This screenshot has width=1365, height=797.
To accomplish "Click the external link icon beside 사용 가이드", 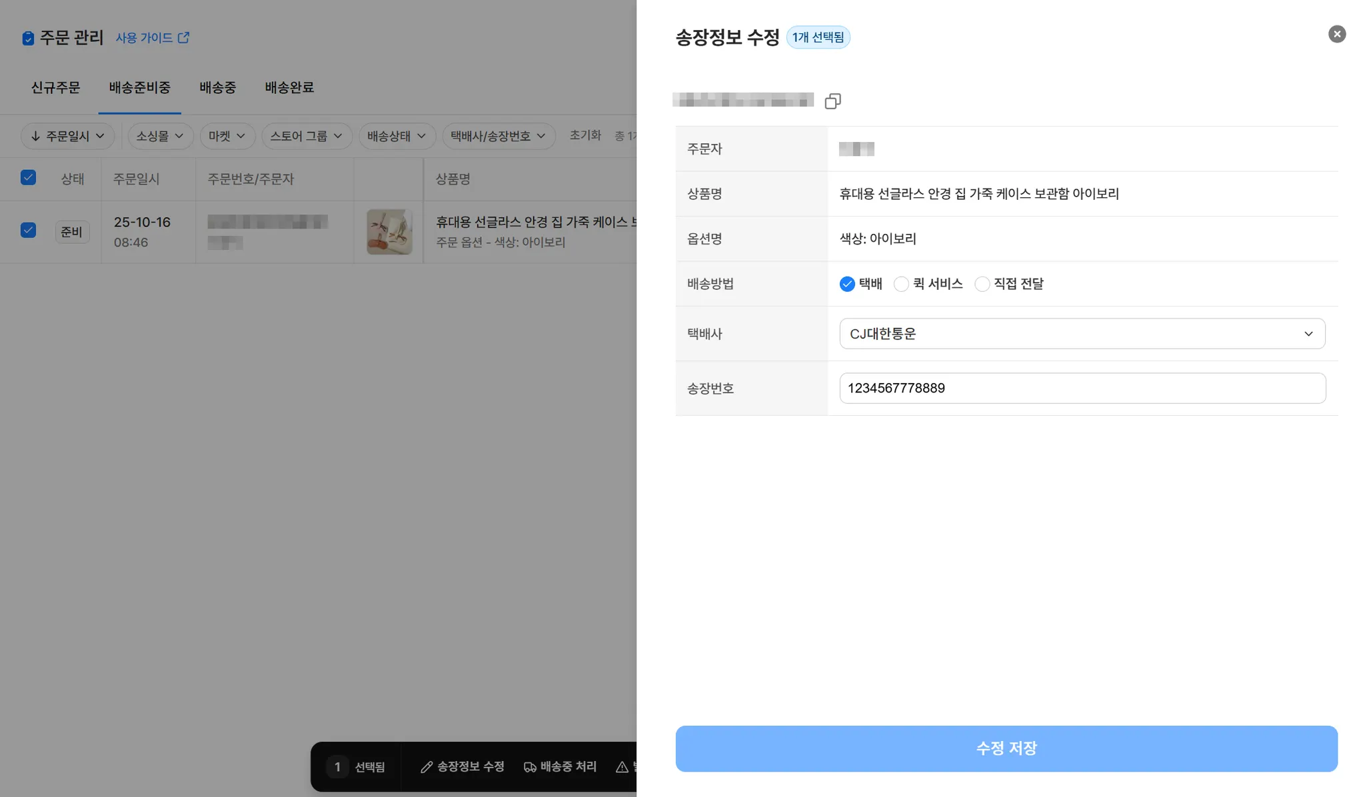I will (183, 37).
